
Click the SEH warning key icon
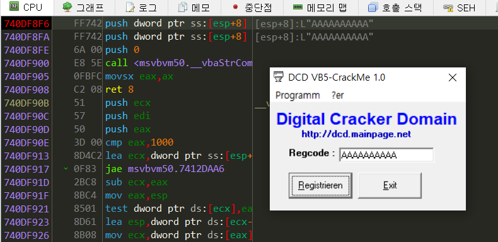tap(448, 8)
